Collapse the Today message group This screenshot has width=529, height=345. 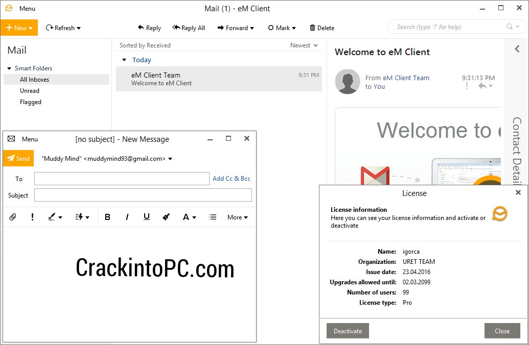tap(124, 60)
